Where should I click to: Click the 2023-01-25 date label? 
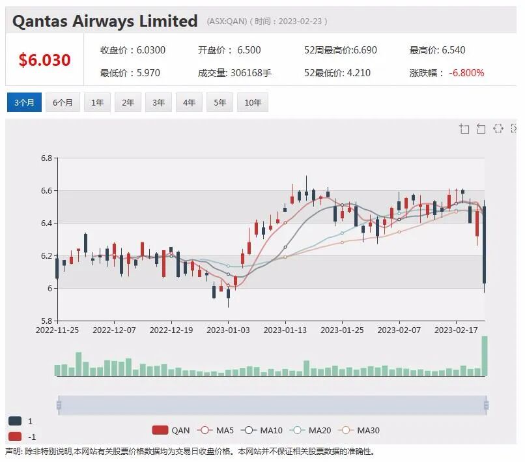point(342,330)
